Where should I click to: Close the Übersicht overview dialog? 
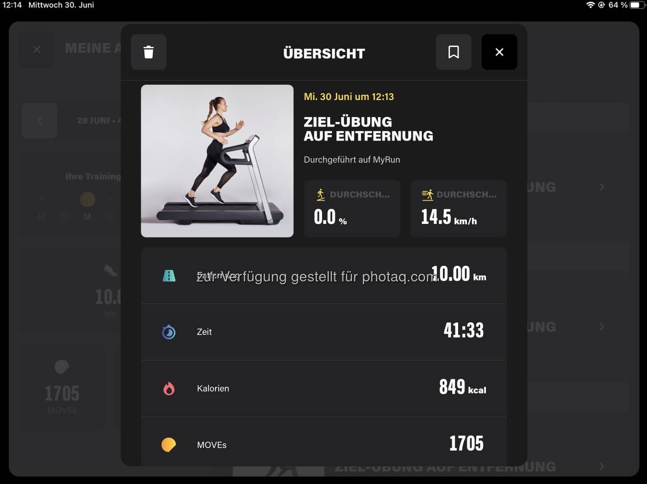499,52
